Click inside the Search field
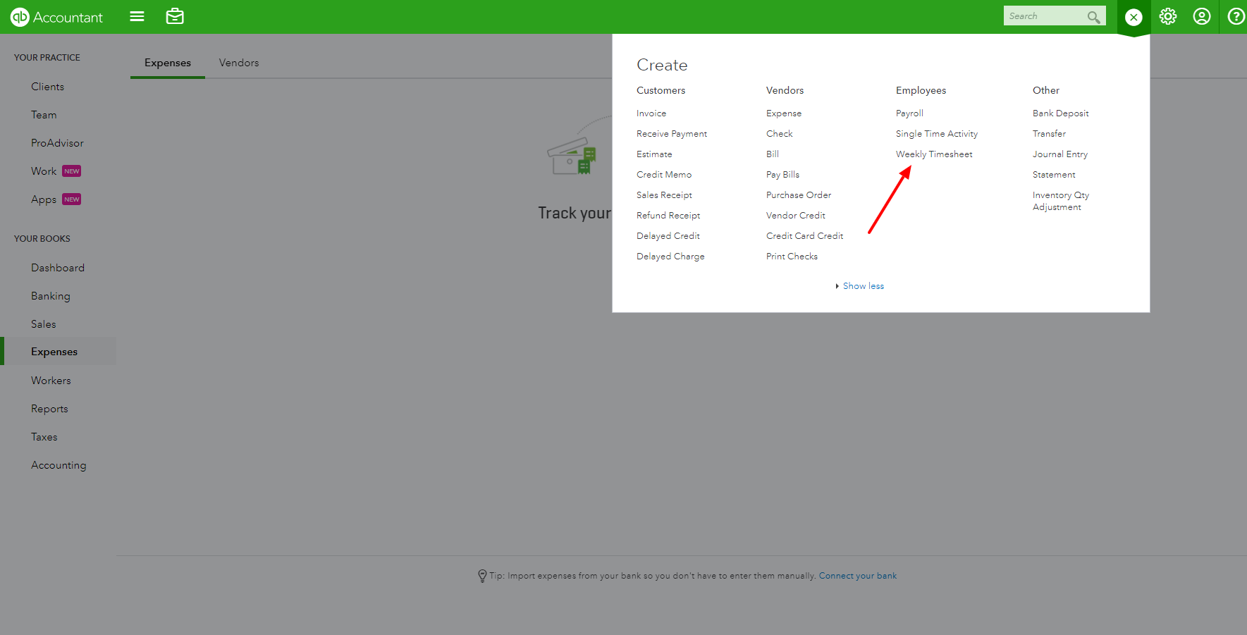Viewport: 1247px width, 635px height. pyautogui.click(x=1043, y=15)
